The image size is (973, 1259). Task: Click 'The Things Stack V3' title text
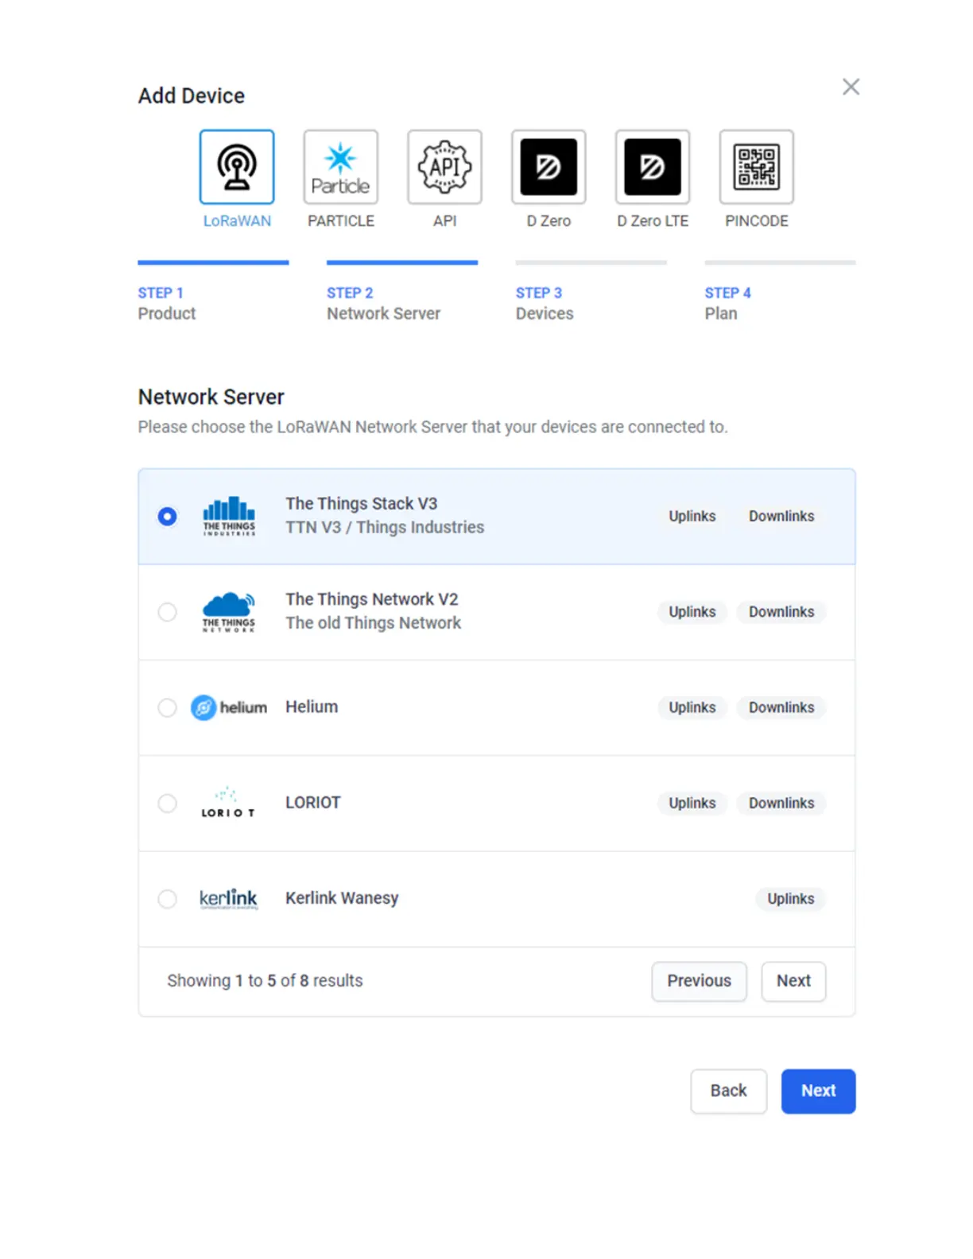pos(362,504)
